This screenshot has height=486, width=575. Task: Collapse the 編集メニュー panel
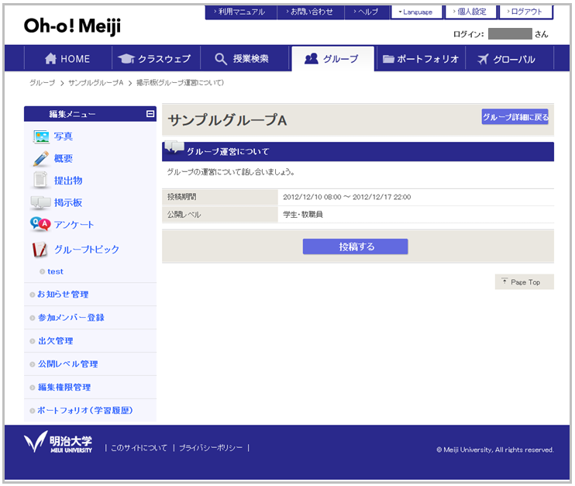point(150,114)
